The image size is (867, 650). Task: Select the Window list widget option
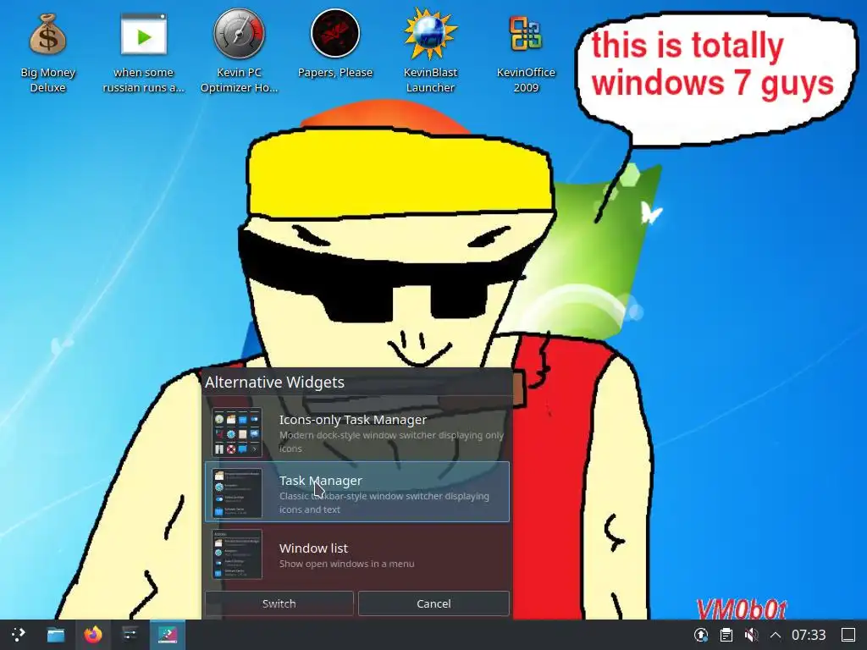point(356,554)
